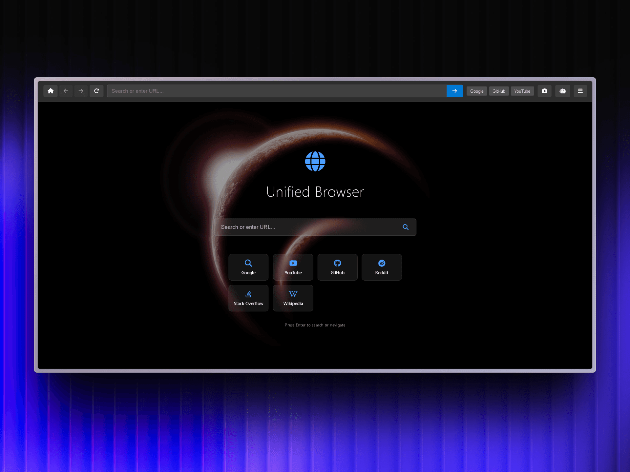Reload the page with the refresh icon
630x472 pixels.
pyautogui.click(x=97, y=91)
